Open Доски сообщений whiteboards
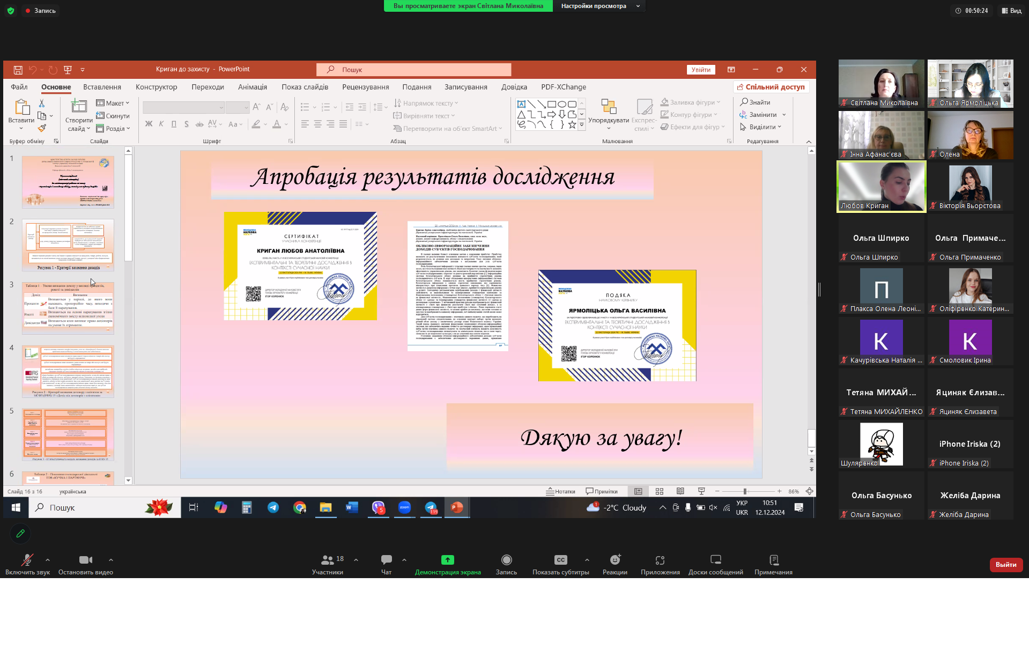 coord(716,565)
